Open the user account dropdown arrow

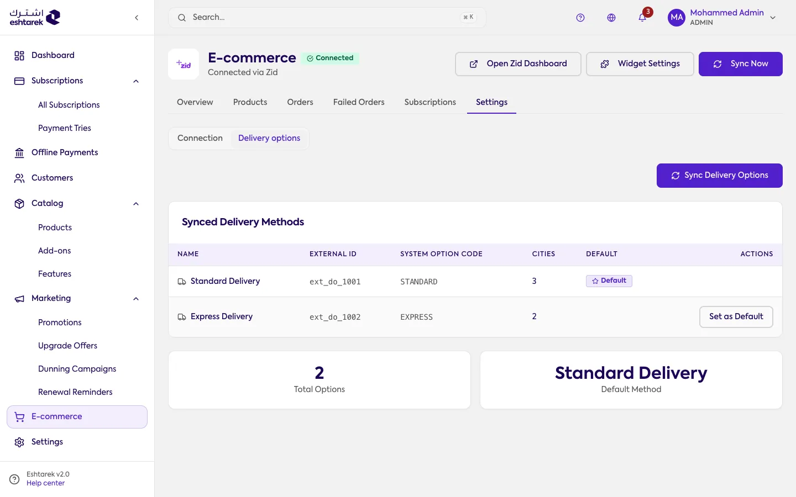tap(773, 18)
